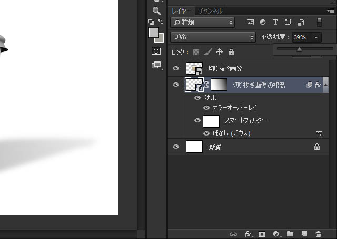Click the lock position move icon
Screen dimensions: 337x239
[x=219, y=52]
